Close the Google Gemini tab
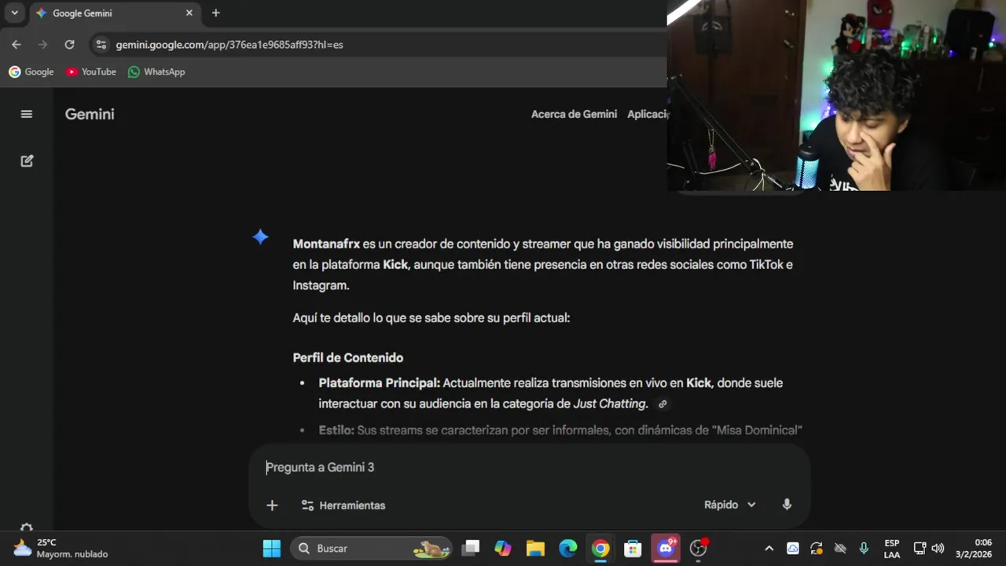This screenshot has height=566, width=1006. pos(189,13)
